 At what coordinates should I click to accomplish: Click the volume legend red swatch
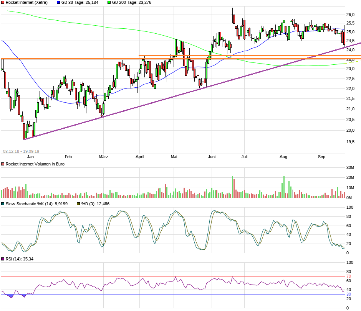[3, 164]
